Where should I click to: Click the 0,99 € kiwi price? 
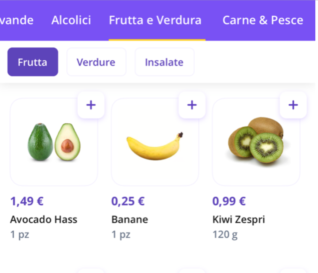tap(229, 201)
